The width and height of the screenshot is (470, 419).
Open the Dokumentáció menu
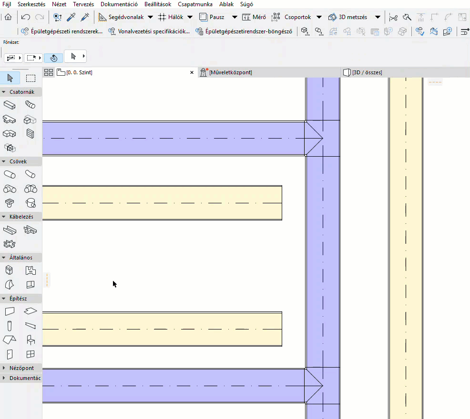119,4
